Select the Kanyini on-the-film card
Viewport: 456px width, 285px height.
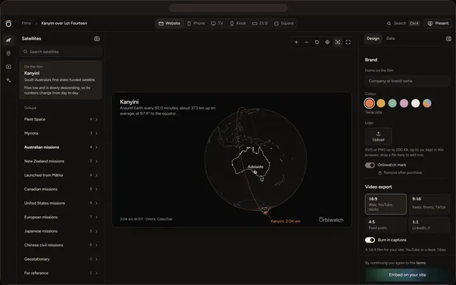click(61, 80)
